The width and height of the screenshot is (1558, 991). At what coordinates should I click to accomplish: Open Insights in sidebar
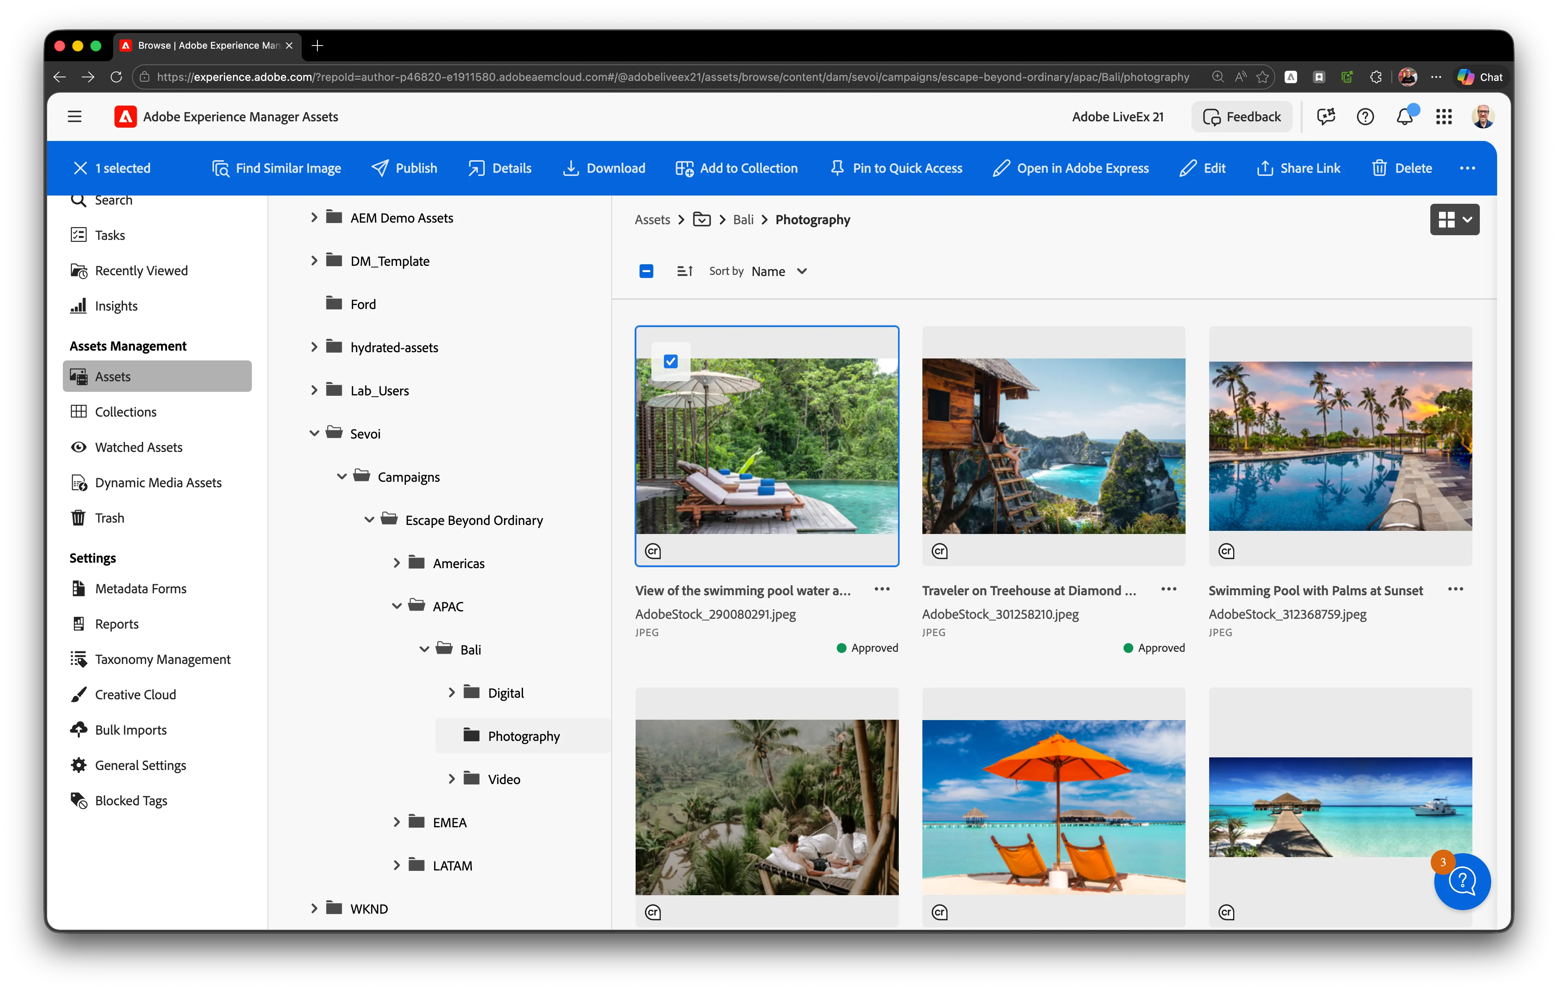pos(157,306)
